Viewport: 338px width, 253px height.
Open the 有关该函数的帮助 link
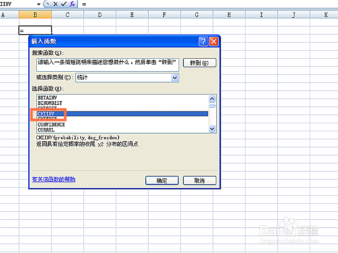[54, 180]
